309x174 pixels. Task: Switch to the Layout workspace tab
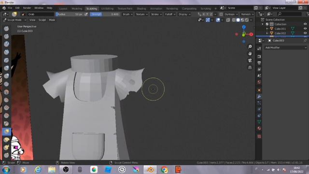coord(63,9)
